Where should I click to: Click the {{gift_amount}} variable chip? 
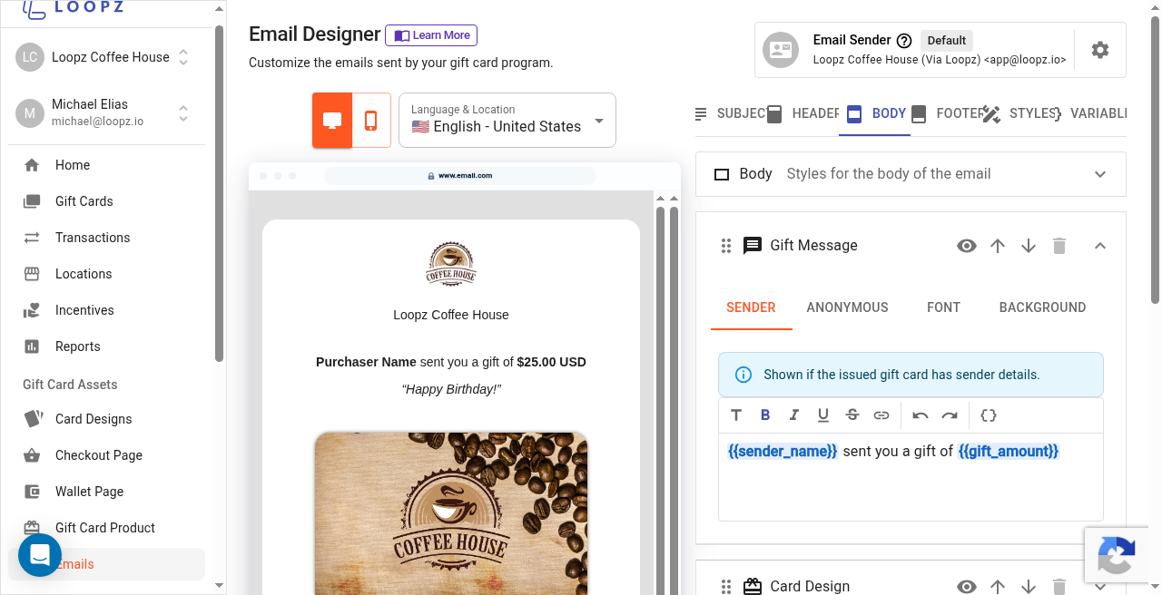click(x=1009, y=451)
